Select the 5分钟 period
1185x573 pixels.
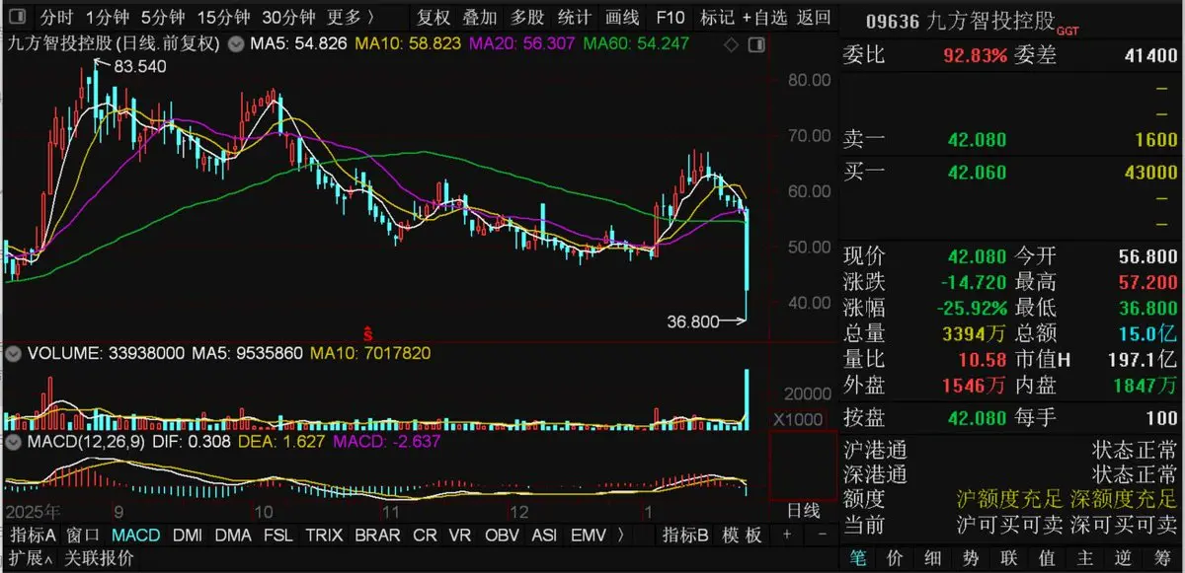point(163,18)
